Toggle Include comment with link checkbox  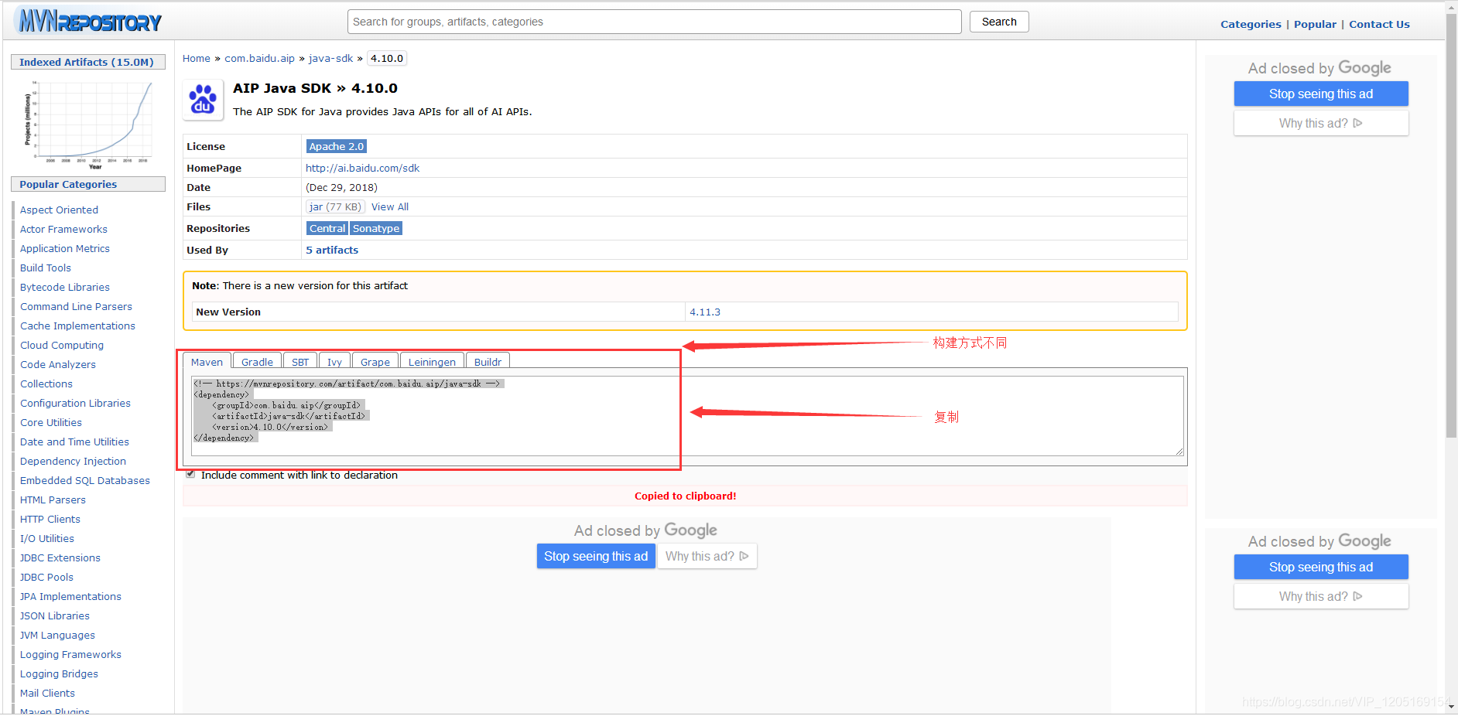point(190,475)
